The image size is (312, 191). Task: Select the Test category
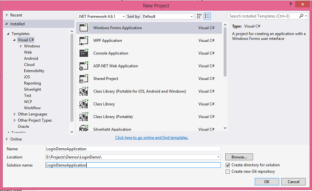point(28,95)
